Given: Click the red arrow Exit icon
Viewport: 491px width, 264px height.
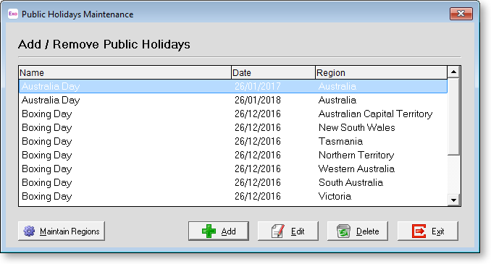Looking at the screenshot, I should 419,231.
